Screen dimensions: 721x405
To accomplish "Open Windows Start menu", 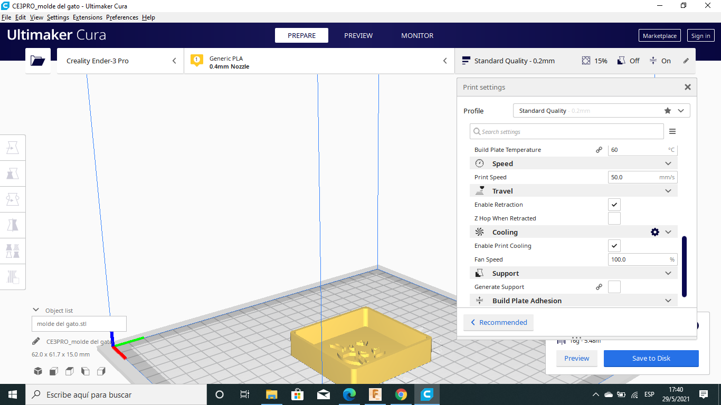I will (13, 394).
